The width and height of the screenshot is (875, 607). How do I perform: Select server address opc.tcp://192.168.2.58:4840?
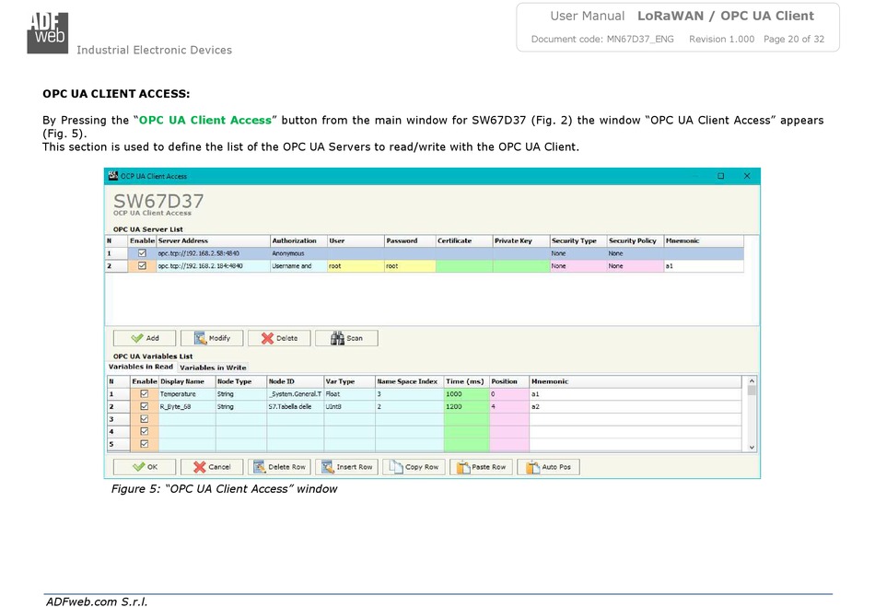(x=214, y=253)
